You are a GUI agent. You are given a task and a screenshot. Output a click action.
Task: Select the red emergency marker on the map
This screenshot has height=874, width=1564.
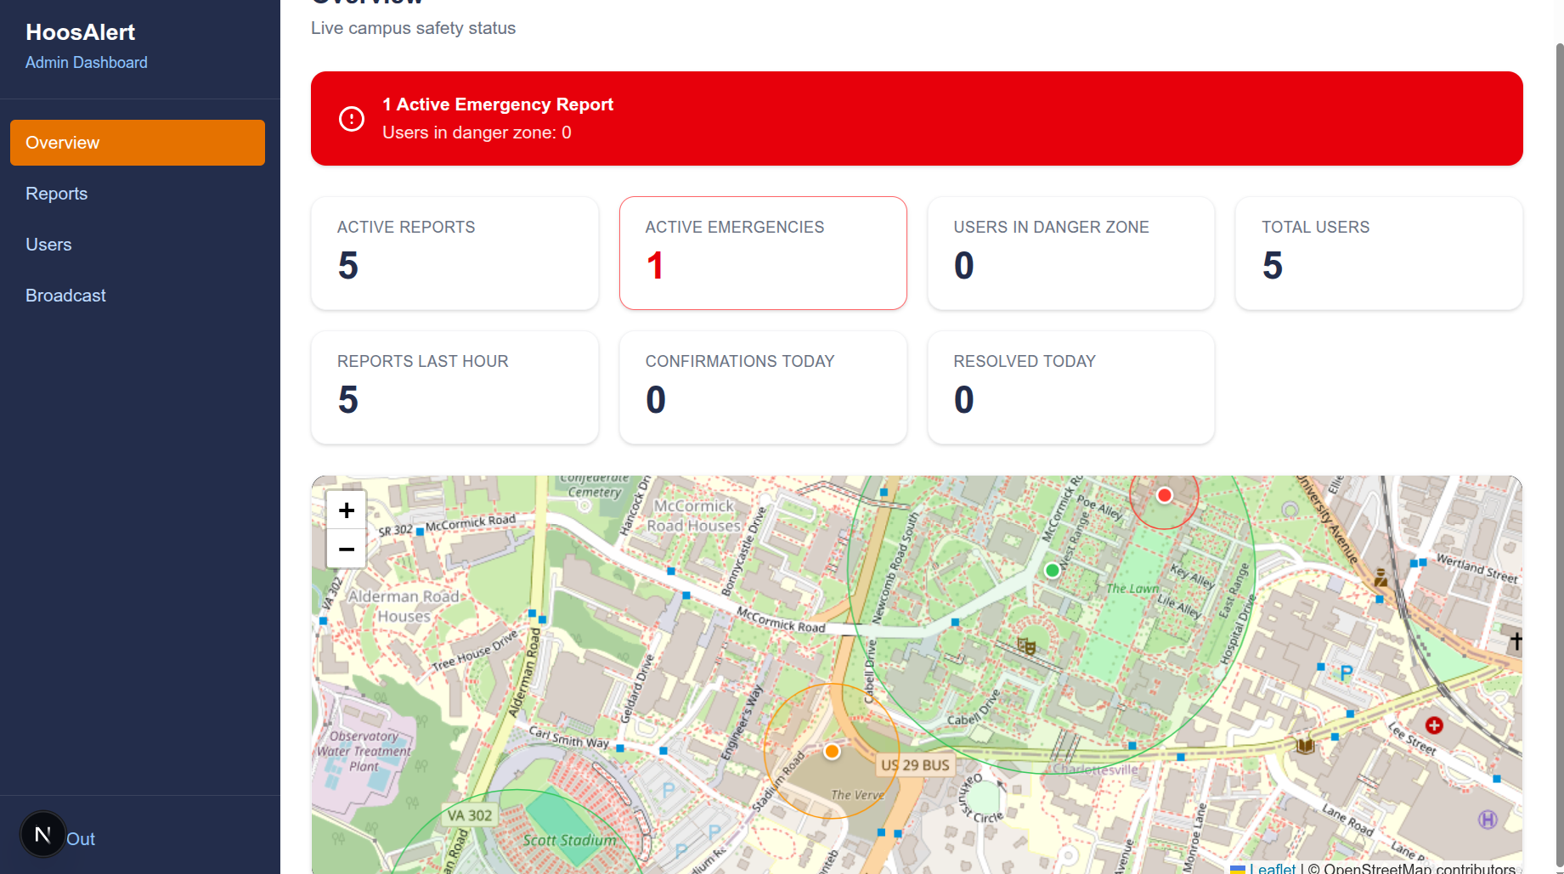(x=1164, y=495)
